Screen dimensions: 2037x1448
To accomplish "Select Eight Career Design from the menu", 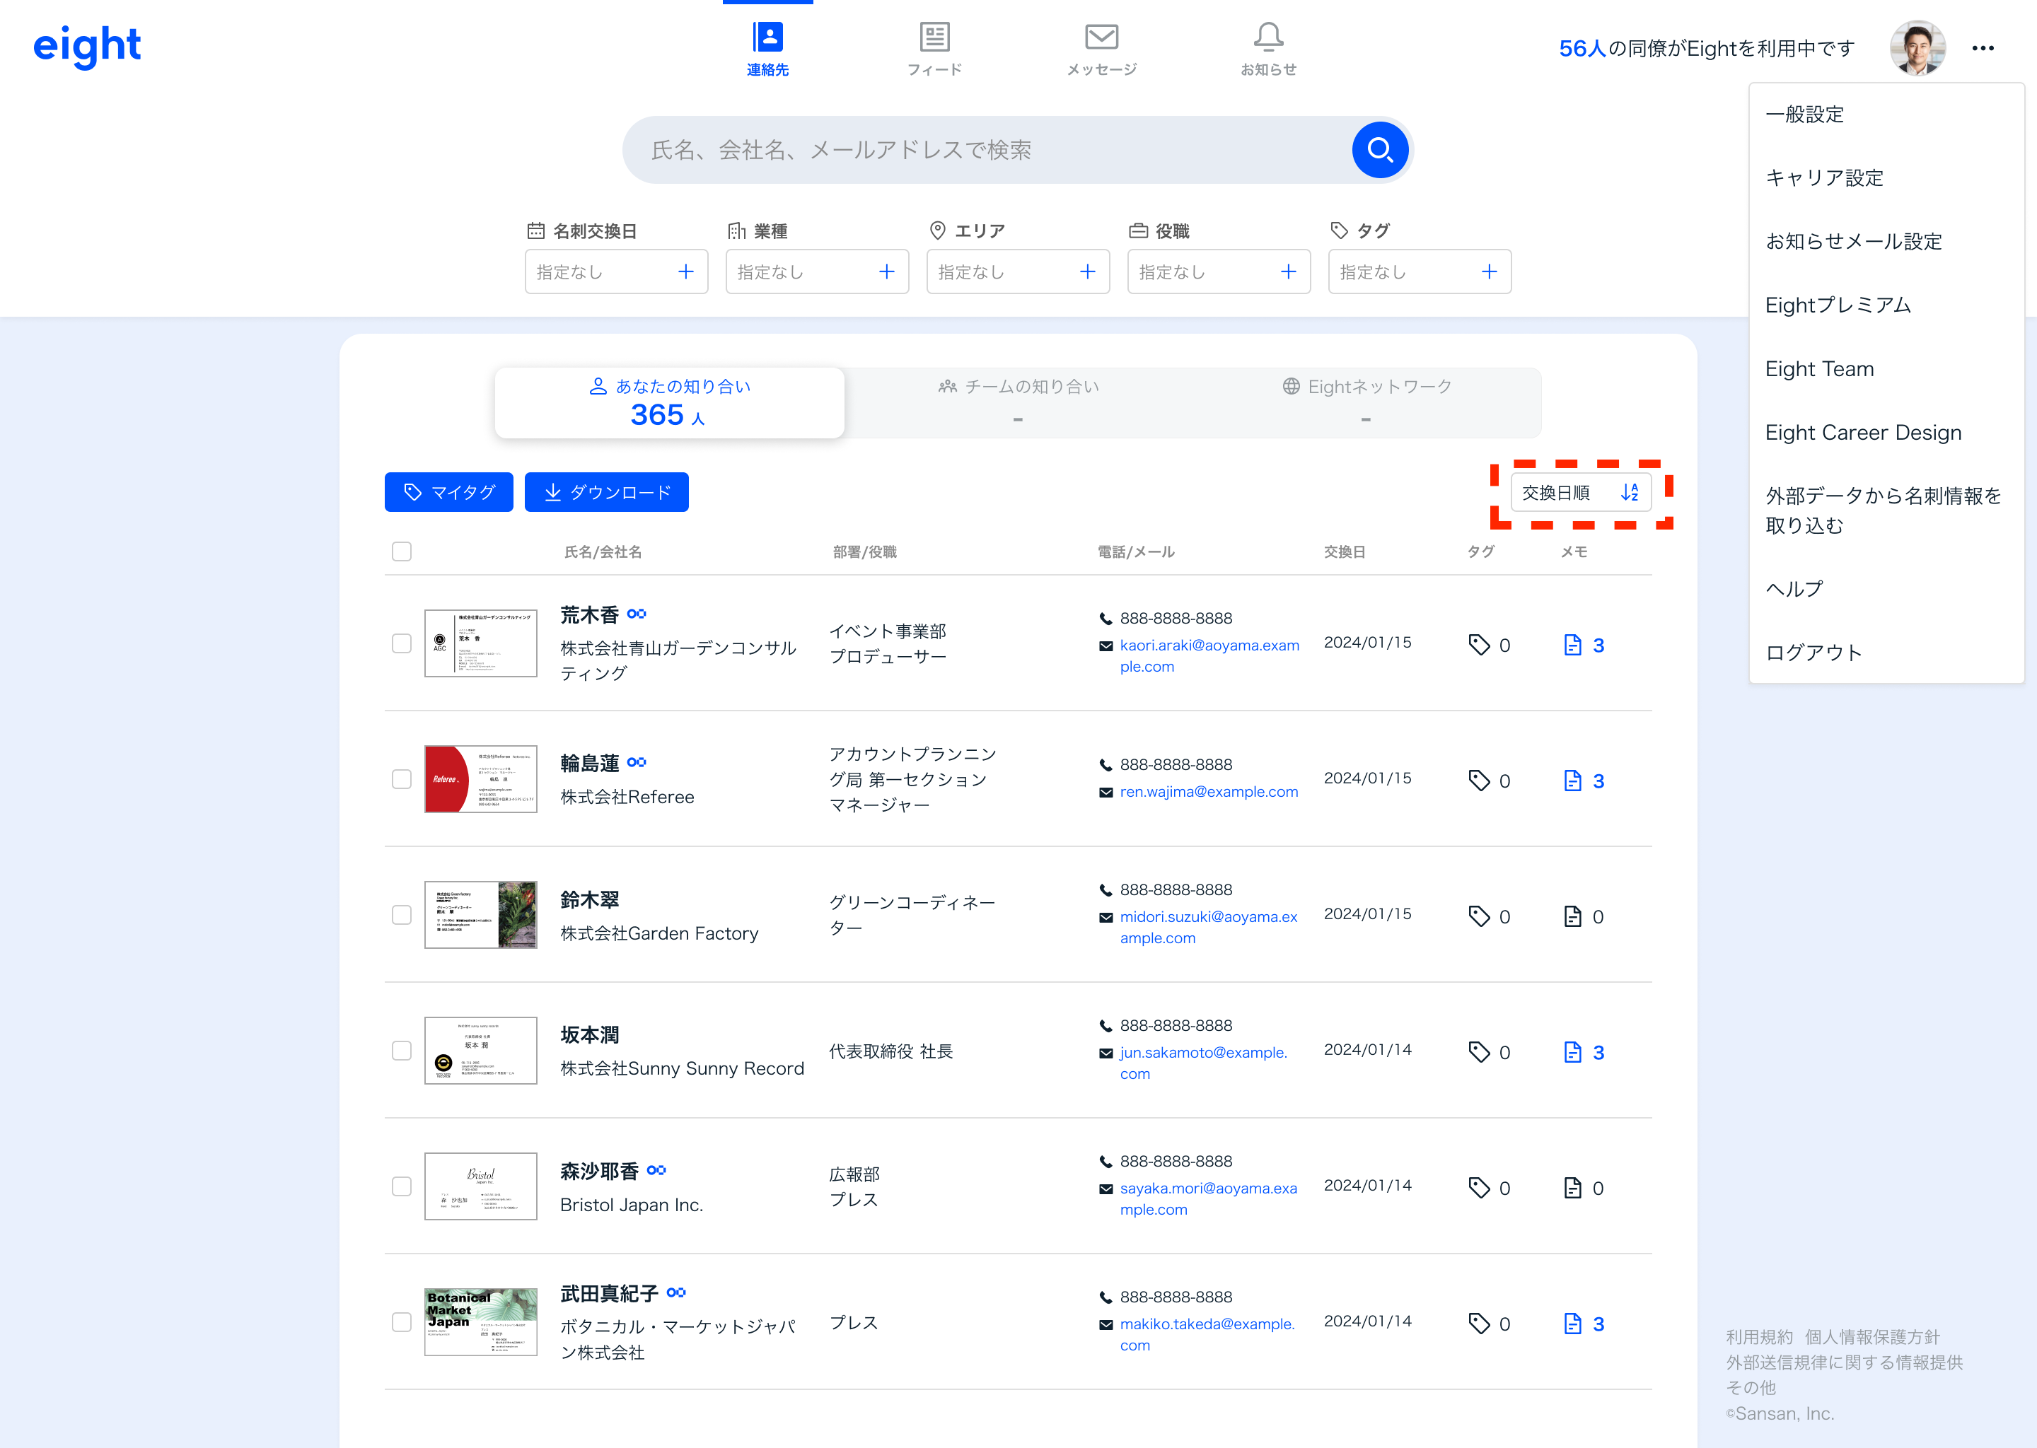I will coord(1862,433).
